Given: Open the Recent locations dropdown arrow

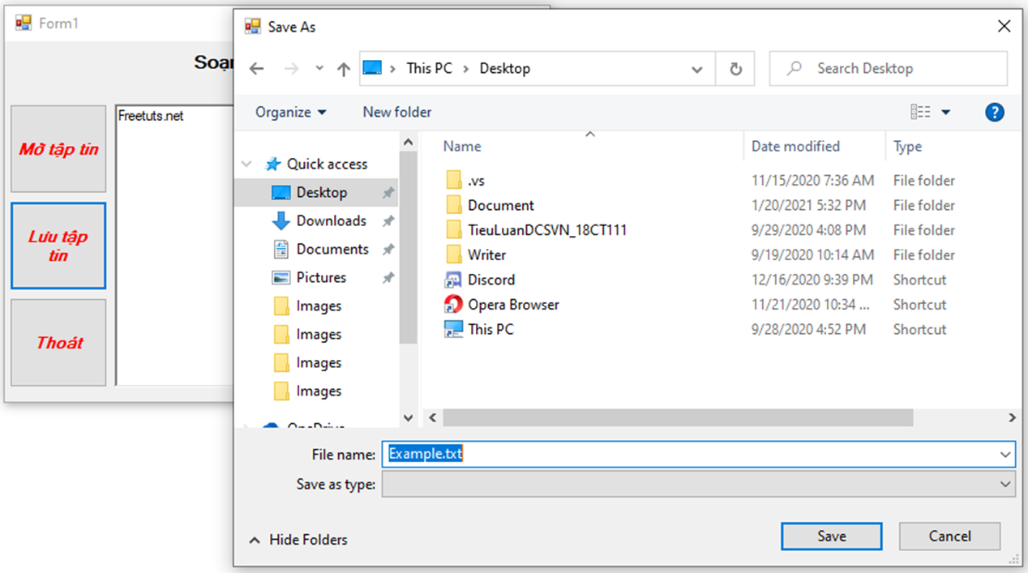Looking at the screenshot, I should pyautogui.click(x=319, y=69).
